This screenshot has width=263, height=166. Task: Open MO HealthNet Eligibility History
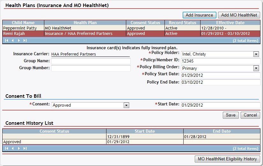[x=227, y=159]
